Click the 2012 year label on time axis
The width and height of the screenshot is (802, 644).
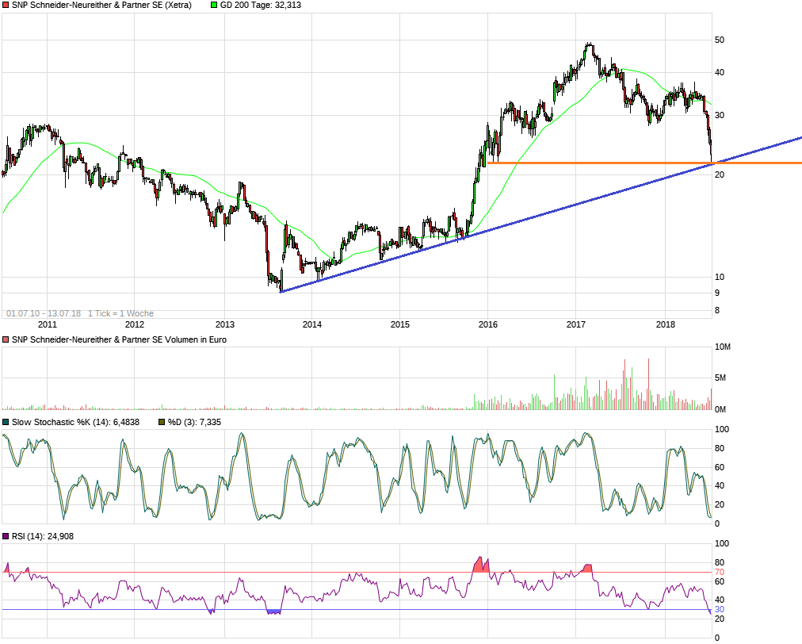135,324
